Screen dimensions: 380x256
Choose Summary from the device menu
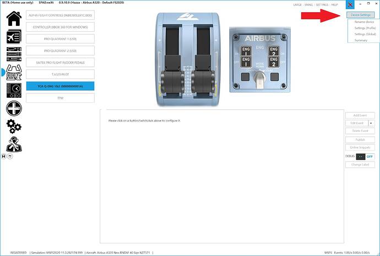(361, 40)
